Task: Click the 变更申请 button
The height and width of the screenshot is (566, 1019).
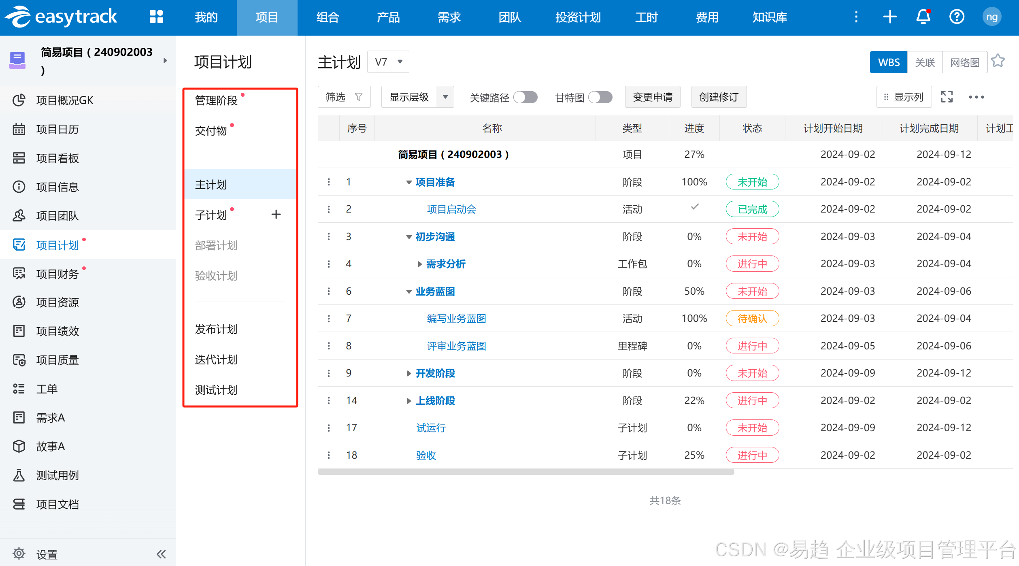Action: [x=652, y=97]
